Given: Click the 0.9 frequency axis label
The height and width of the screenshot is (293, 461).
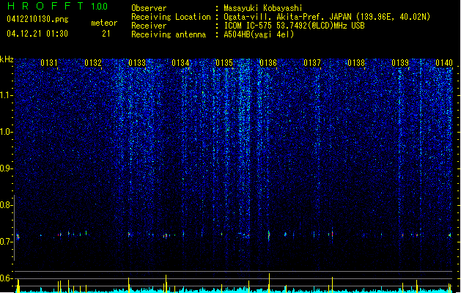Looking at the screenshot, I should click(7, 168).
